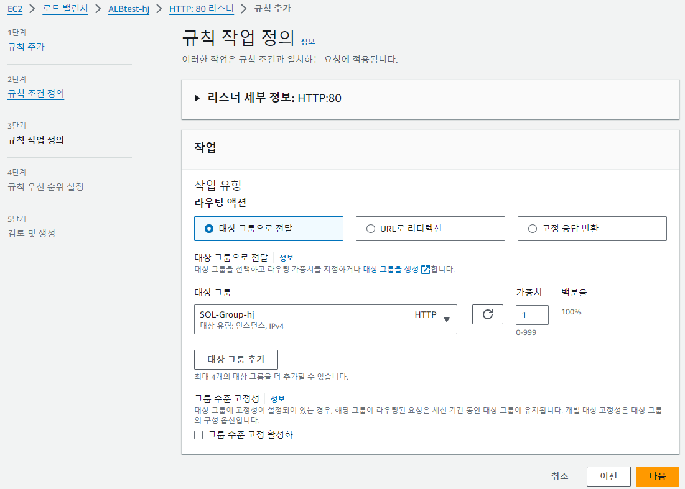
Task: Click the refresh target groups icon button
Action: [488, 314]
